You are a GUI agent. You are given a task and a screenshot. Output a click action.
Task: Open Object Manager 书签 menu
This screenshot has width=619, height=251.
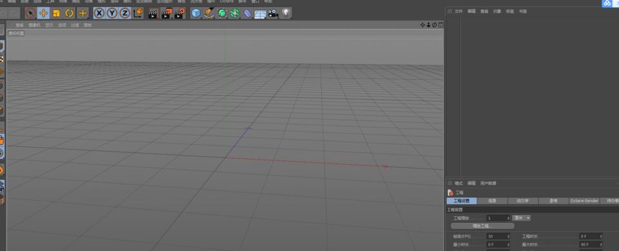click(x=522, y=12)
